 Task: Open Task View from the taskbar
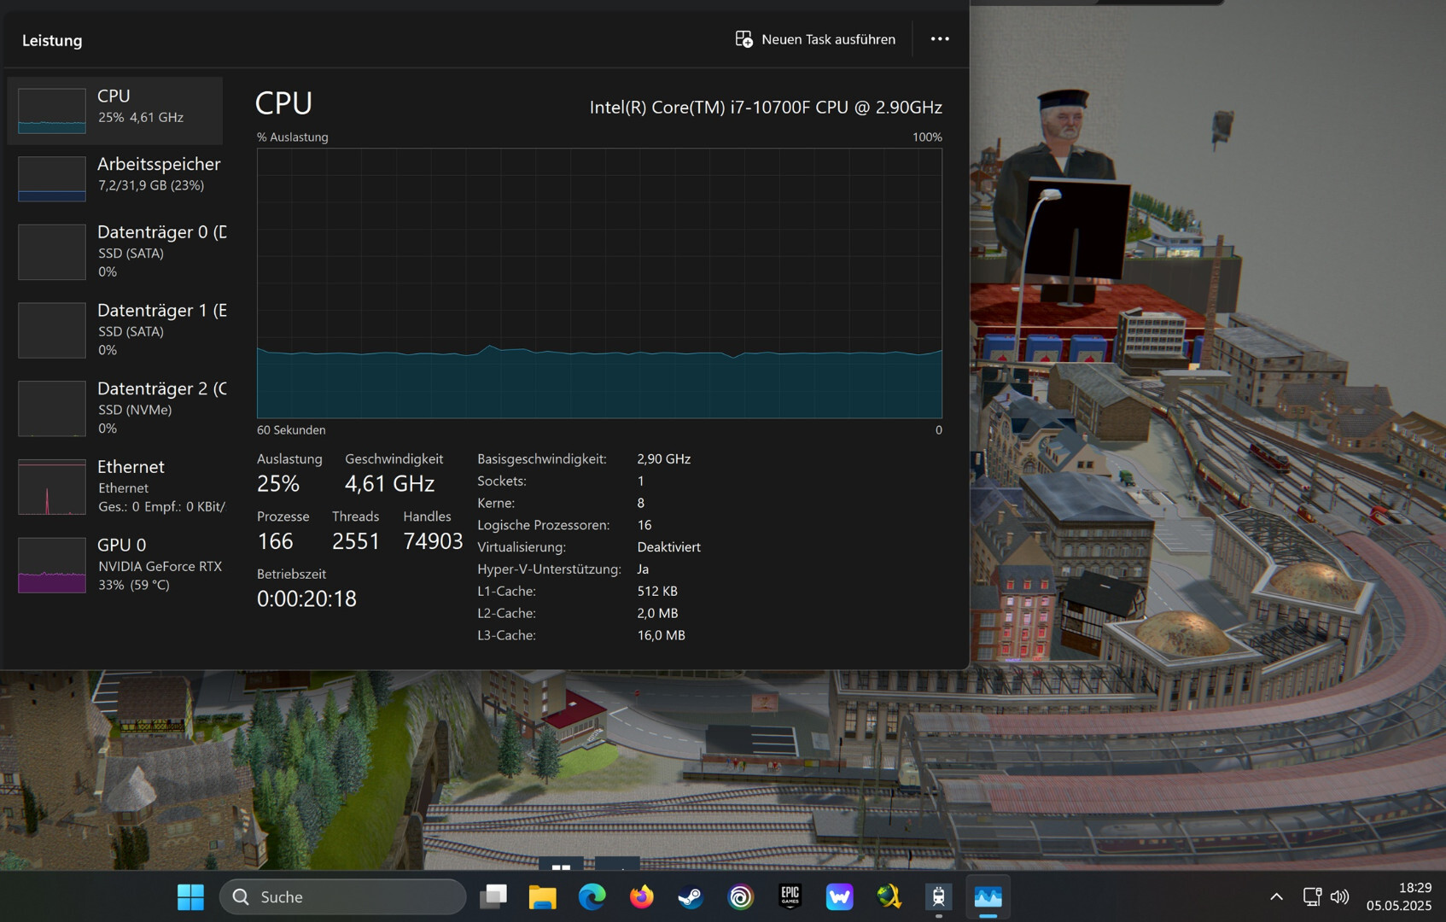point(493,896)
